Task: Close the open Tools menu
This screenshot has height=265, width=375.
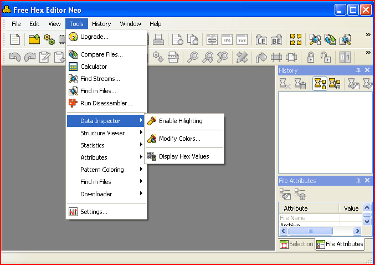Action: point(76,24)
